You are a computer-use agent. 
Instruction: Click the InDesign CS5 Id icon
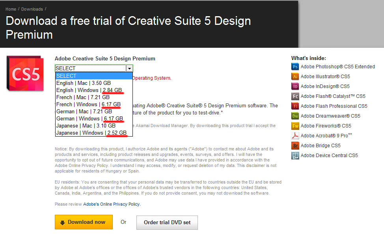[295, 86]
